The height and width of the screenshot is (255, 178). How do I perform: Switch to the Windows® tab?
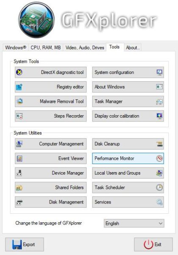click(16, 48)
